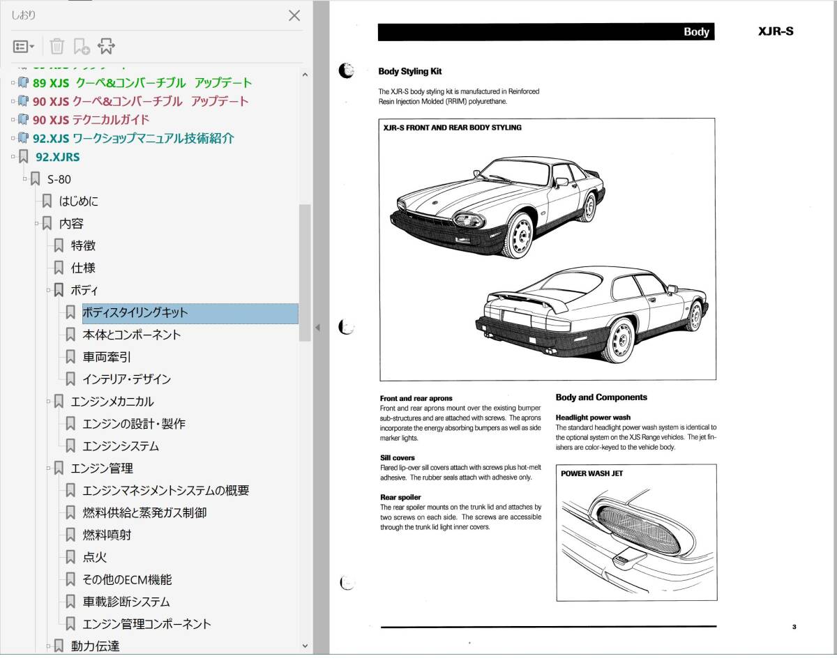This screenshot has height=663, width=837.
Task: Click the Power Wash Jet illustration
Action: coord(636,533)
